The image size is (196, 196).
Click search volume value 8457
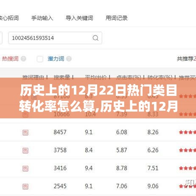tap(60, 132)
